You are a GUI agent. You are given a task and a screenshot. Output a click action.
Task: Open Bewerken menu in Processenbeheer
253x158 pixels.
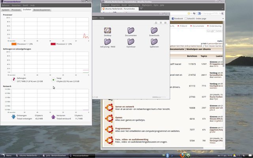tap(16, 5)
